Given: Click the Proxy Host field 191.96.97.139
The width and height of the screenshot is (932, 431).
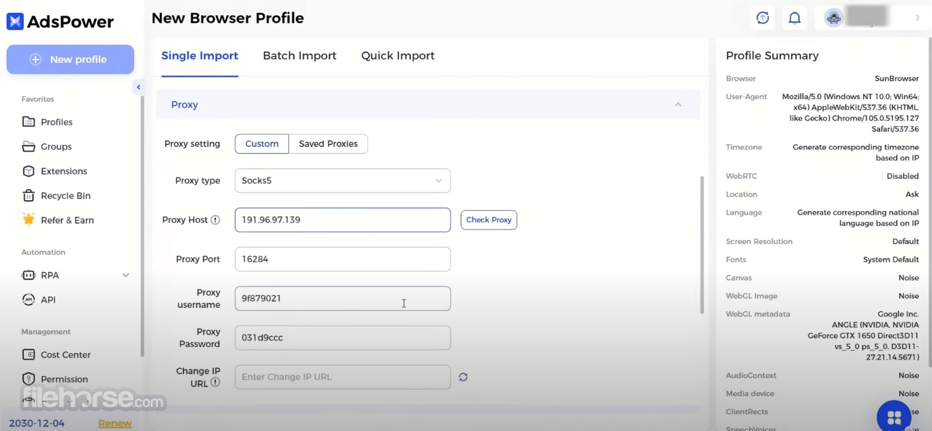Looking at the screenshot, I should [342, 220].
